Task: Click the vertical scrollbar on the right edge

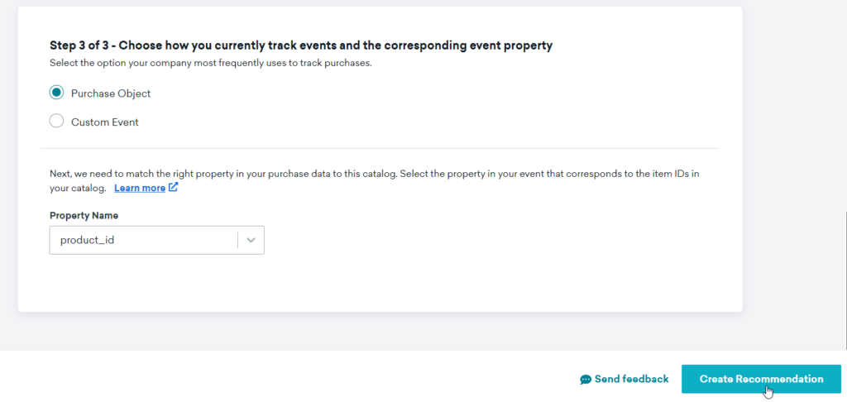Action: point(845,281)
